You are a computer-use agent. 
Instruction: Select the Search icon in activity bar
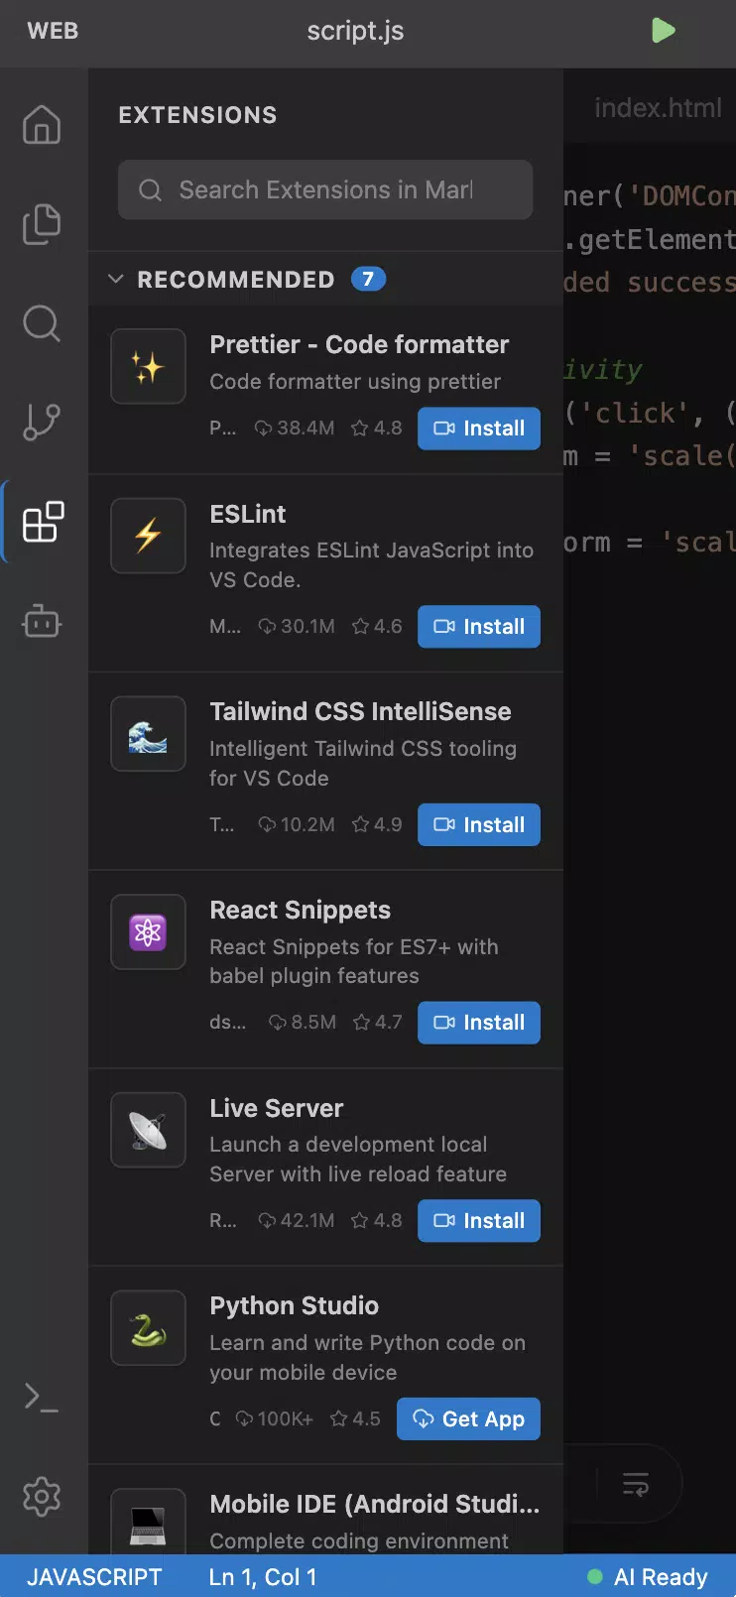pos(42,323)
